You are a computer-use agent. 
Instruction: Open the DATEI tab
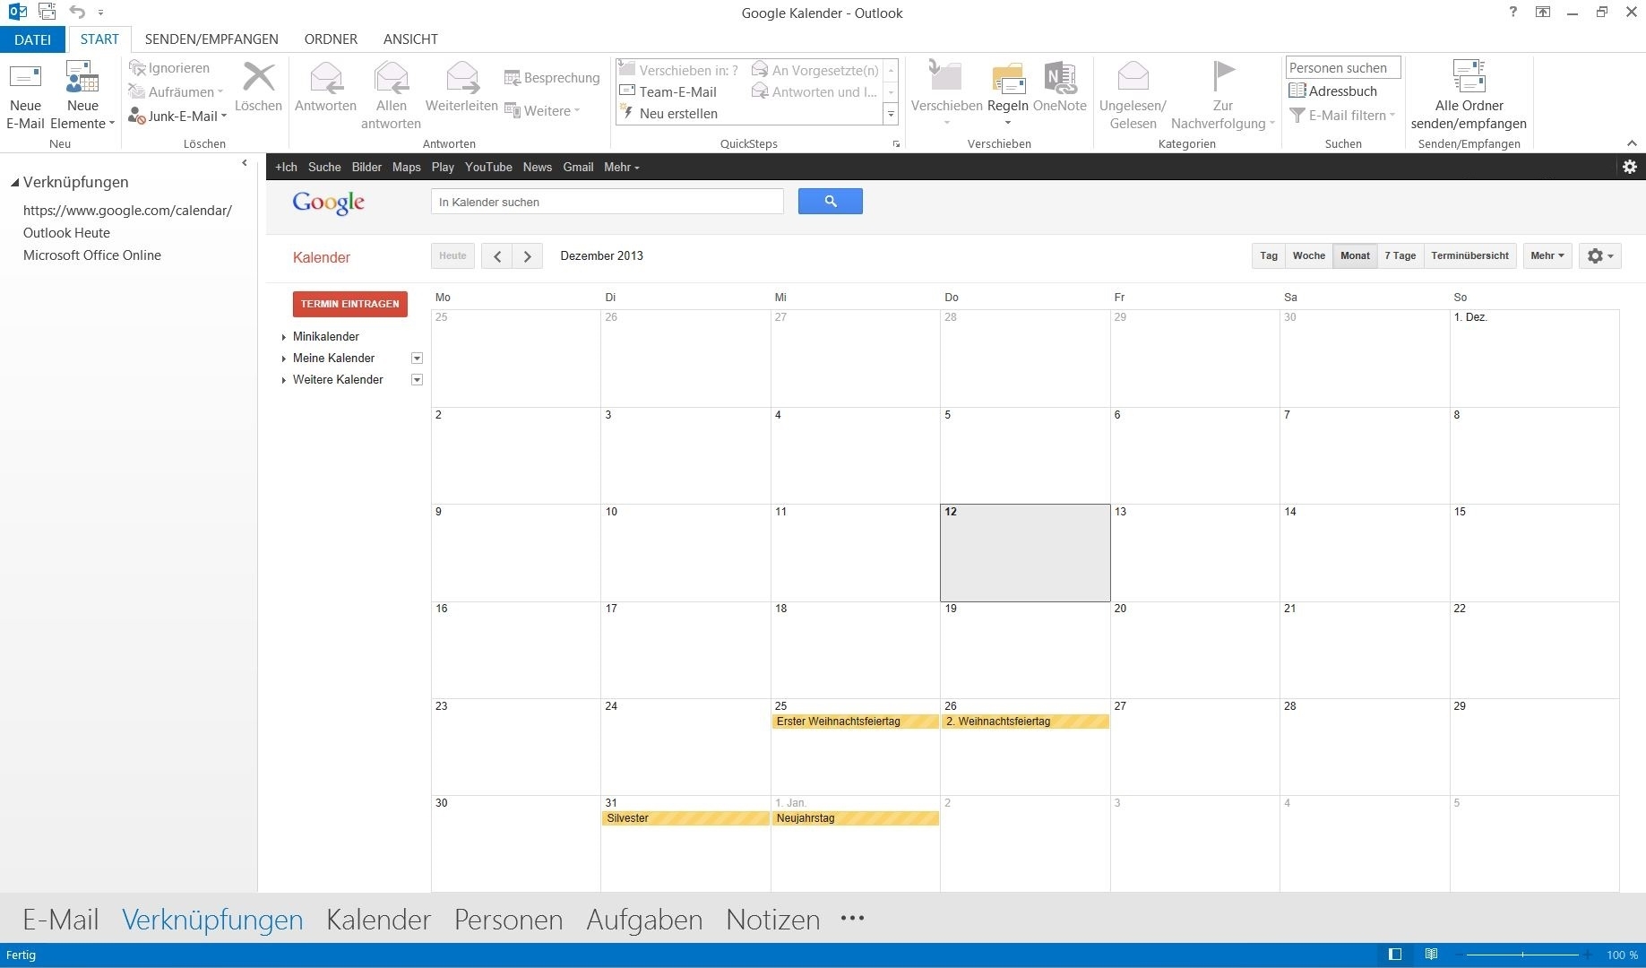point(32,39)
